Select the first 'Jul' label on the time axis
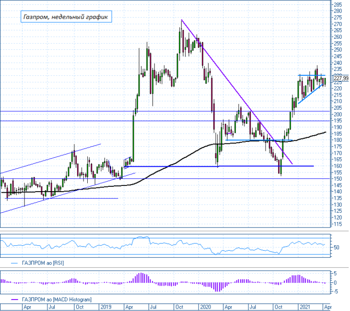The width and height of the screenshot is (350, 311). [52, 307]
